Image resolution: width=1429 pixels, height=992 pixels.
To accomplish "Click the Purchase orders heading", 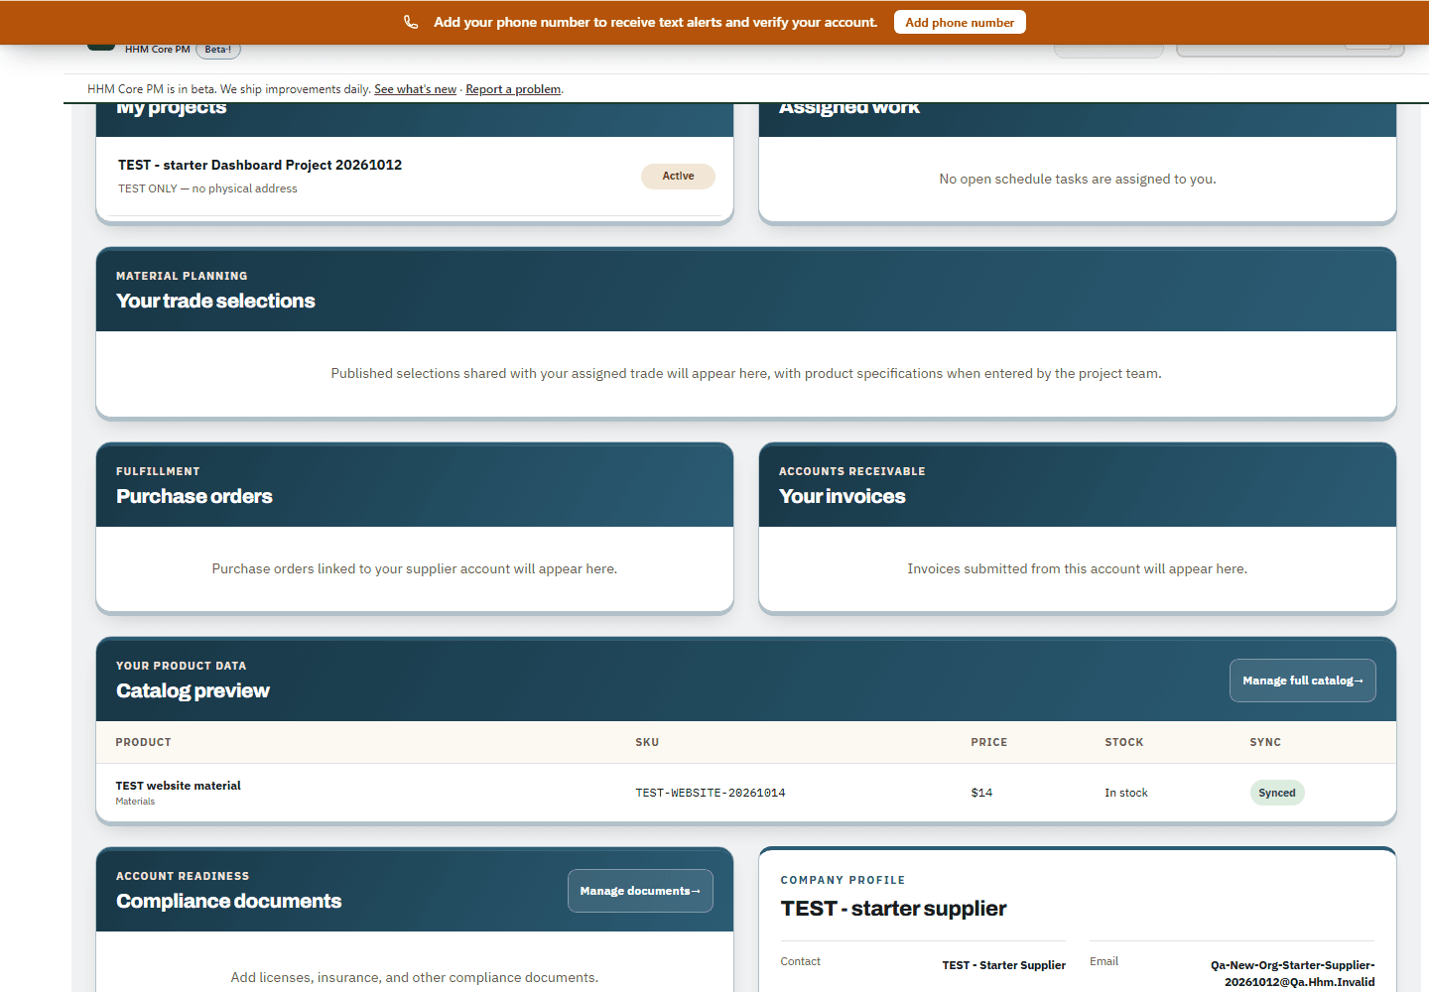I will click(x=195, y=496).
